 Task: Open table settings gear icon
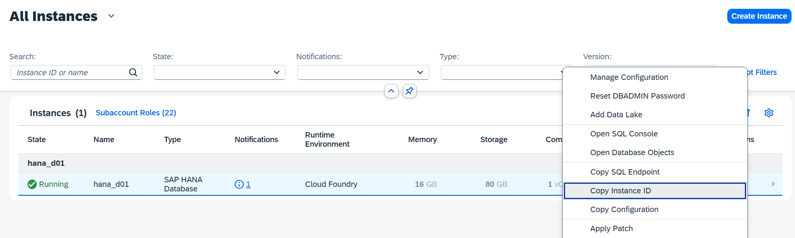click(769, 113)
